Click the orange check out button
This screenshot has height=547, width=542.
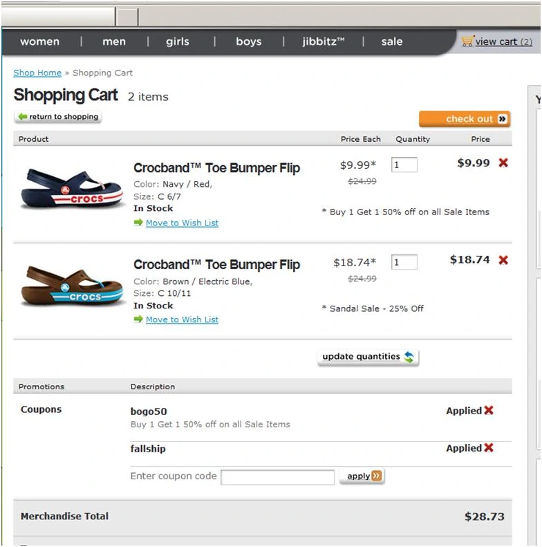pyautogui.click(x=465, y=119)
